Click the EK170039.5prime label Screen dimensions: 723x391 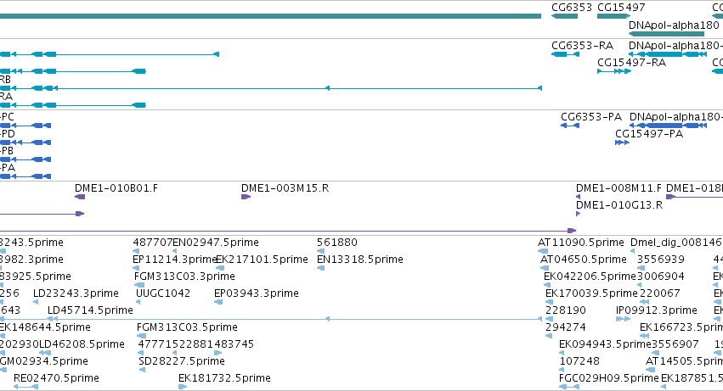tap(591, 293)
